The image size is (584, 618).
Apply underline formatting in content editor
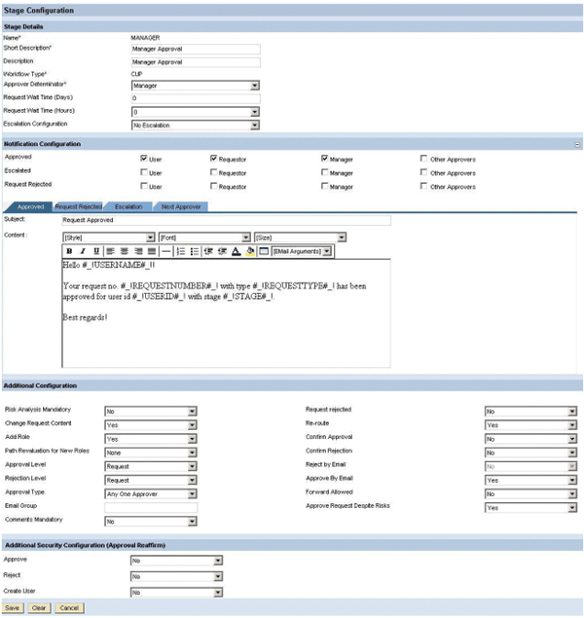[x=96, y=251]
